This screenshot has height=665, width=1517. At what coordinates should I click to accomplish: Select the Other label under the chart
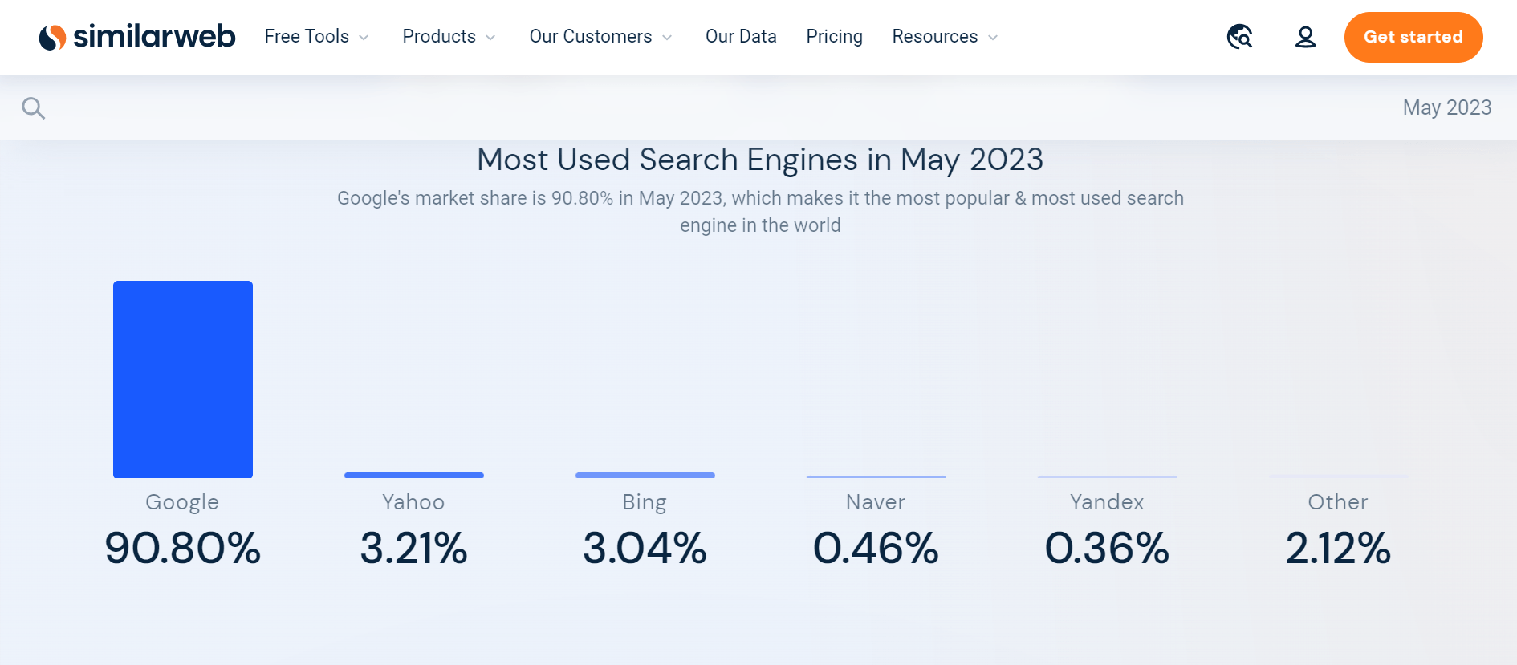[1338, 502]
